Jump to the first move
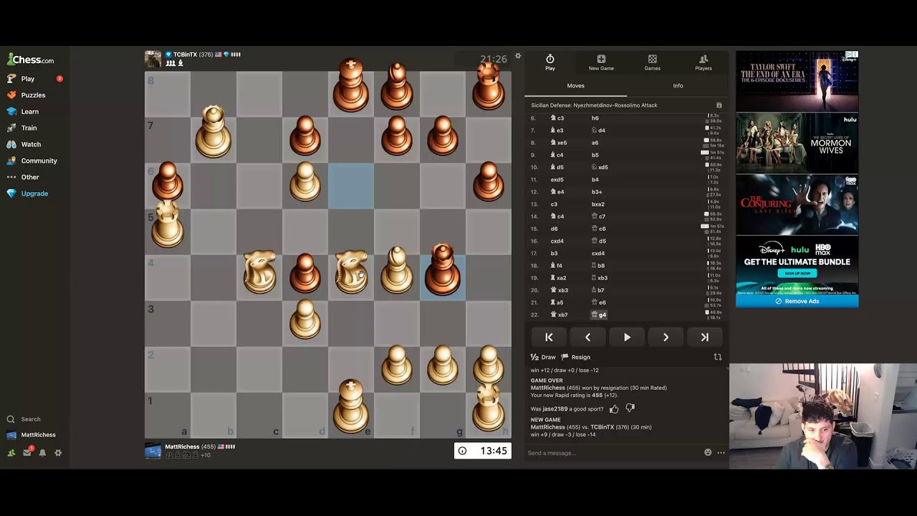 point(549,338)
